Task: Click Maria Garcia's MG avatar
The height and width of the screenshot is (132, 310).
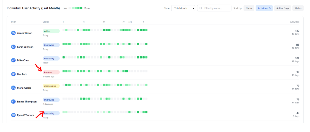Action: point(13,88)
